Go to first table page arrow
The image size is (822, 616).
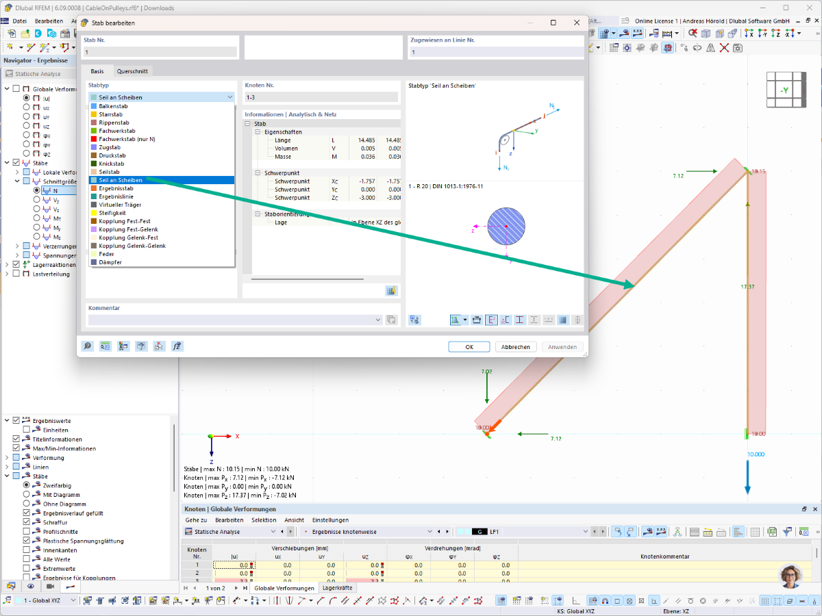pos(185,588)
